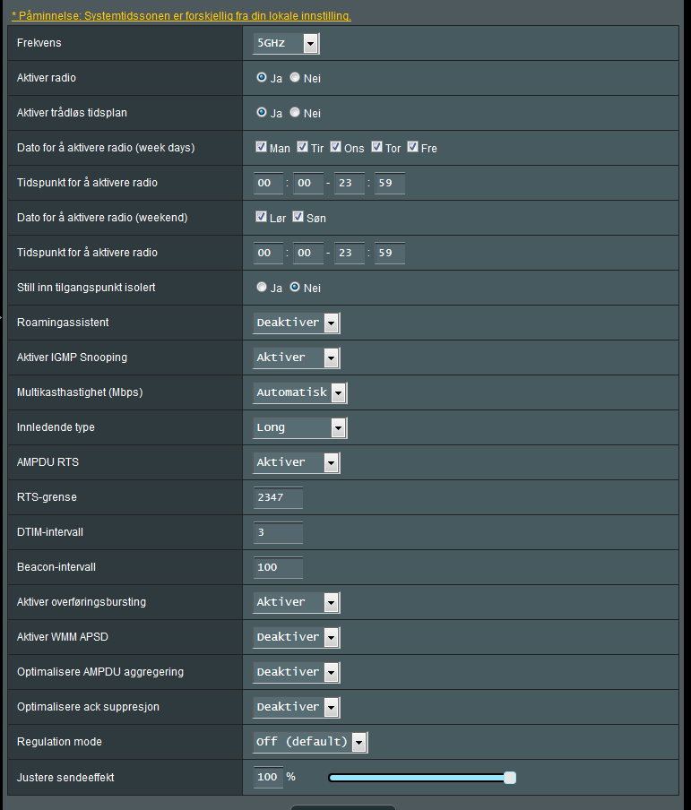The height and width of the screenshot is (810, 691).
Task: Open the Roamingassistent dropdown
Action: 296,323
